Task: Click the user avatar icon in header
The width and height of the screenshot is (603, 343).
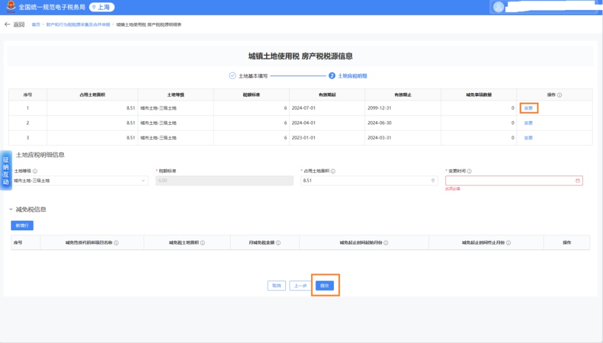Action: [499, 7]
